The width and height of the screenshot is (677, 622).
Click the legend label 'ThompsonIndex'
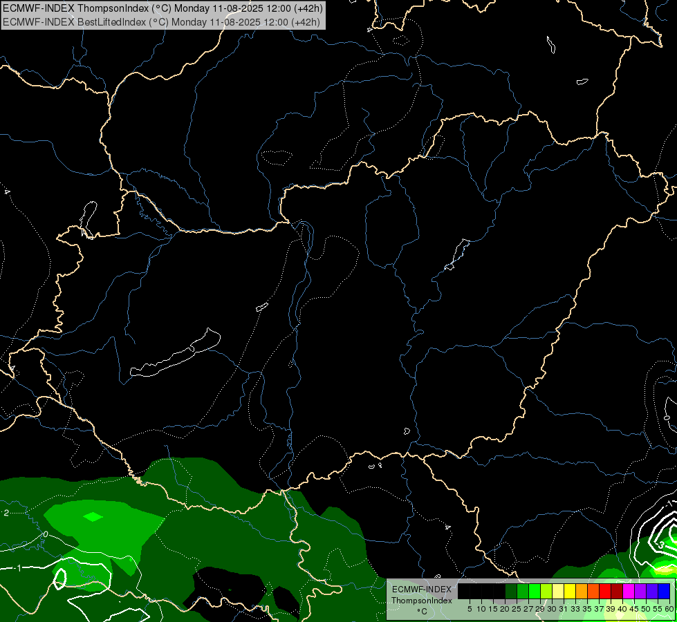pyautogui.click(x=422, y=601)
